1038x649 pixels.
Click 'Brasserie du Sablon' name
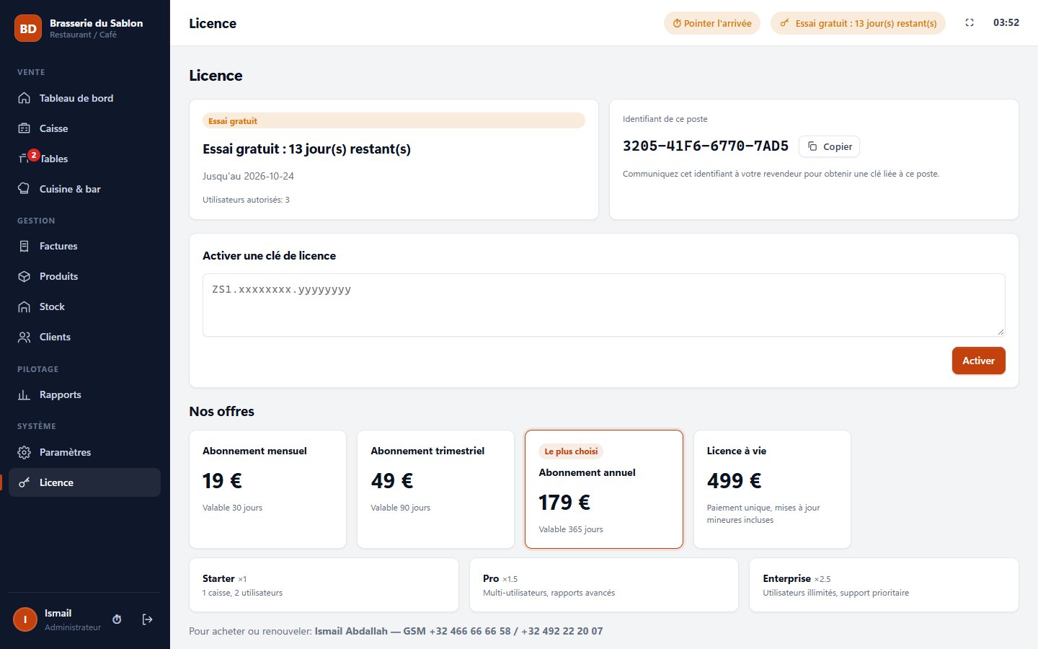point(97,23)
